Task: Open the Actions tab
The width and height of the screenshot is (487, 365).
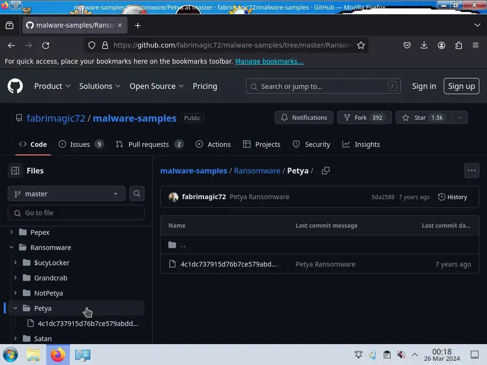Action: 213,144
